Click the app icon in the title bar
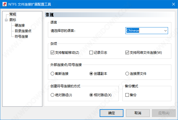The image size is (178, 120). pos(5,4)
